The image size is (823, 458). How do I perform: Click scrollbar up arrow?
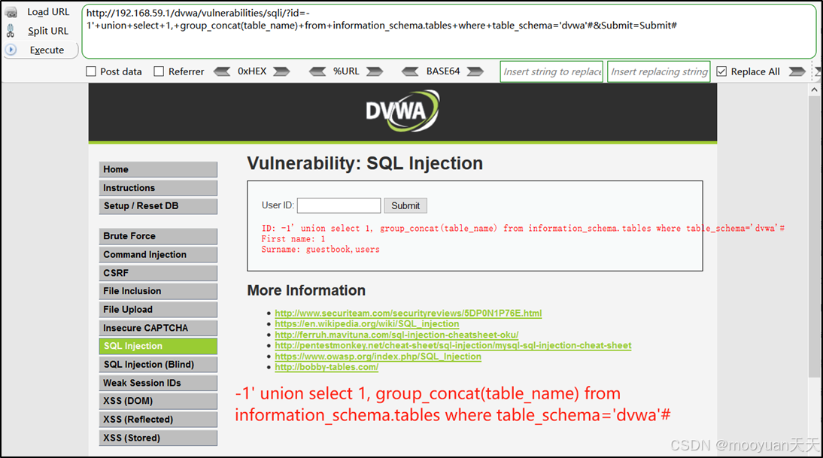[814, 89]
